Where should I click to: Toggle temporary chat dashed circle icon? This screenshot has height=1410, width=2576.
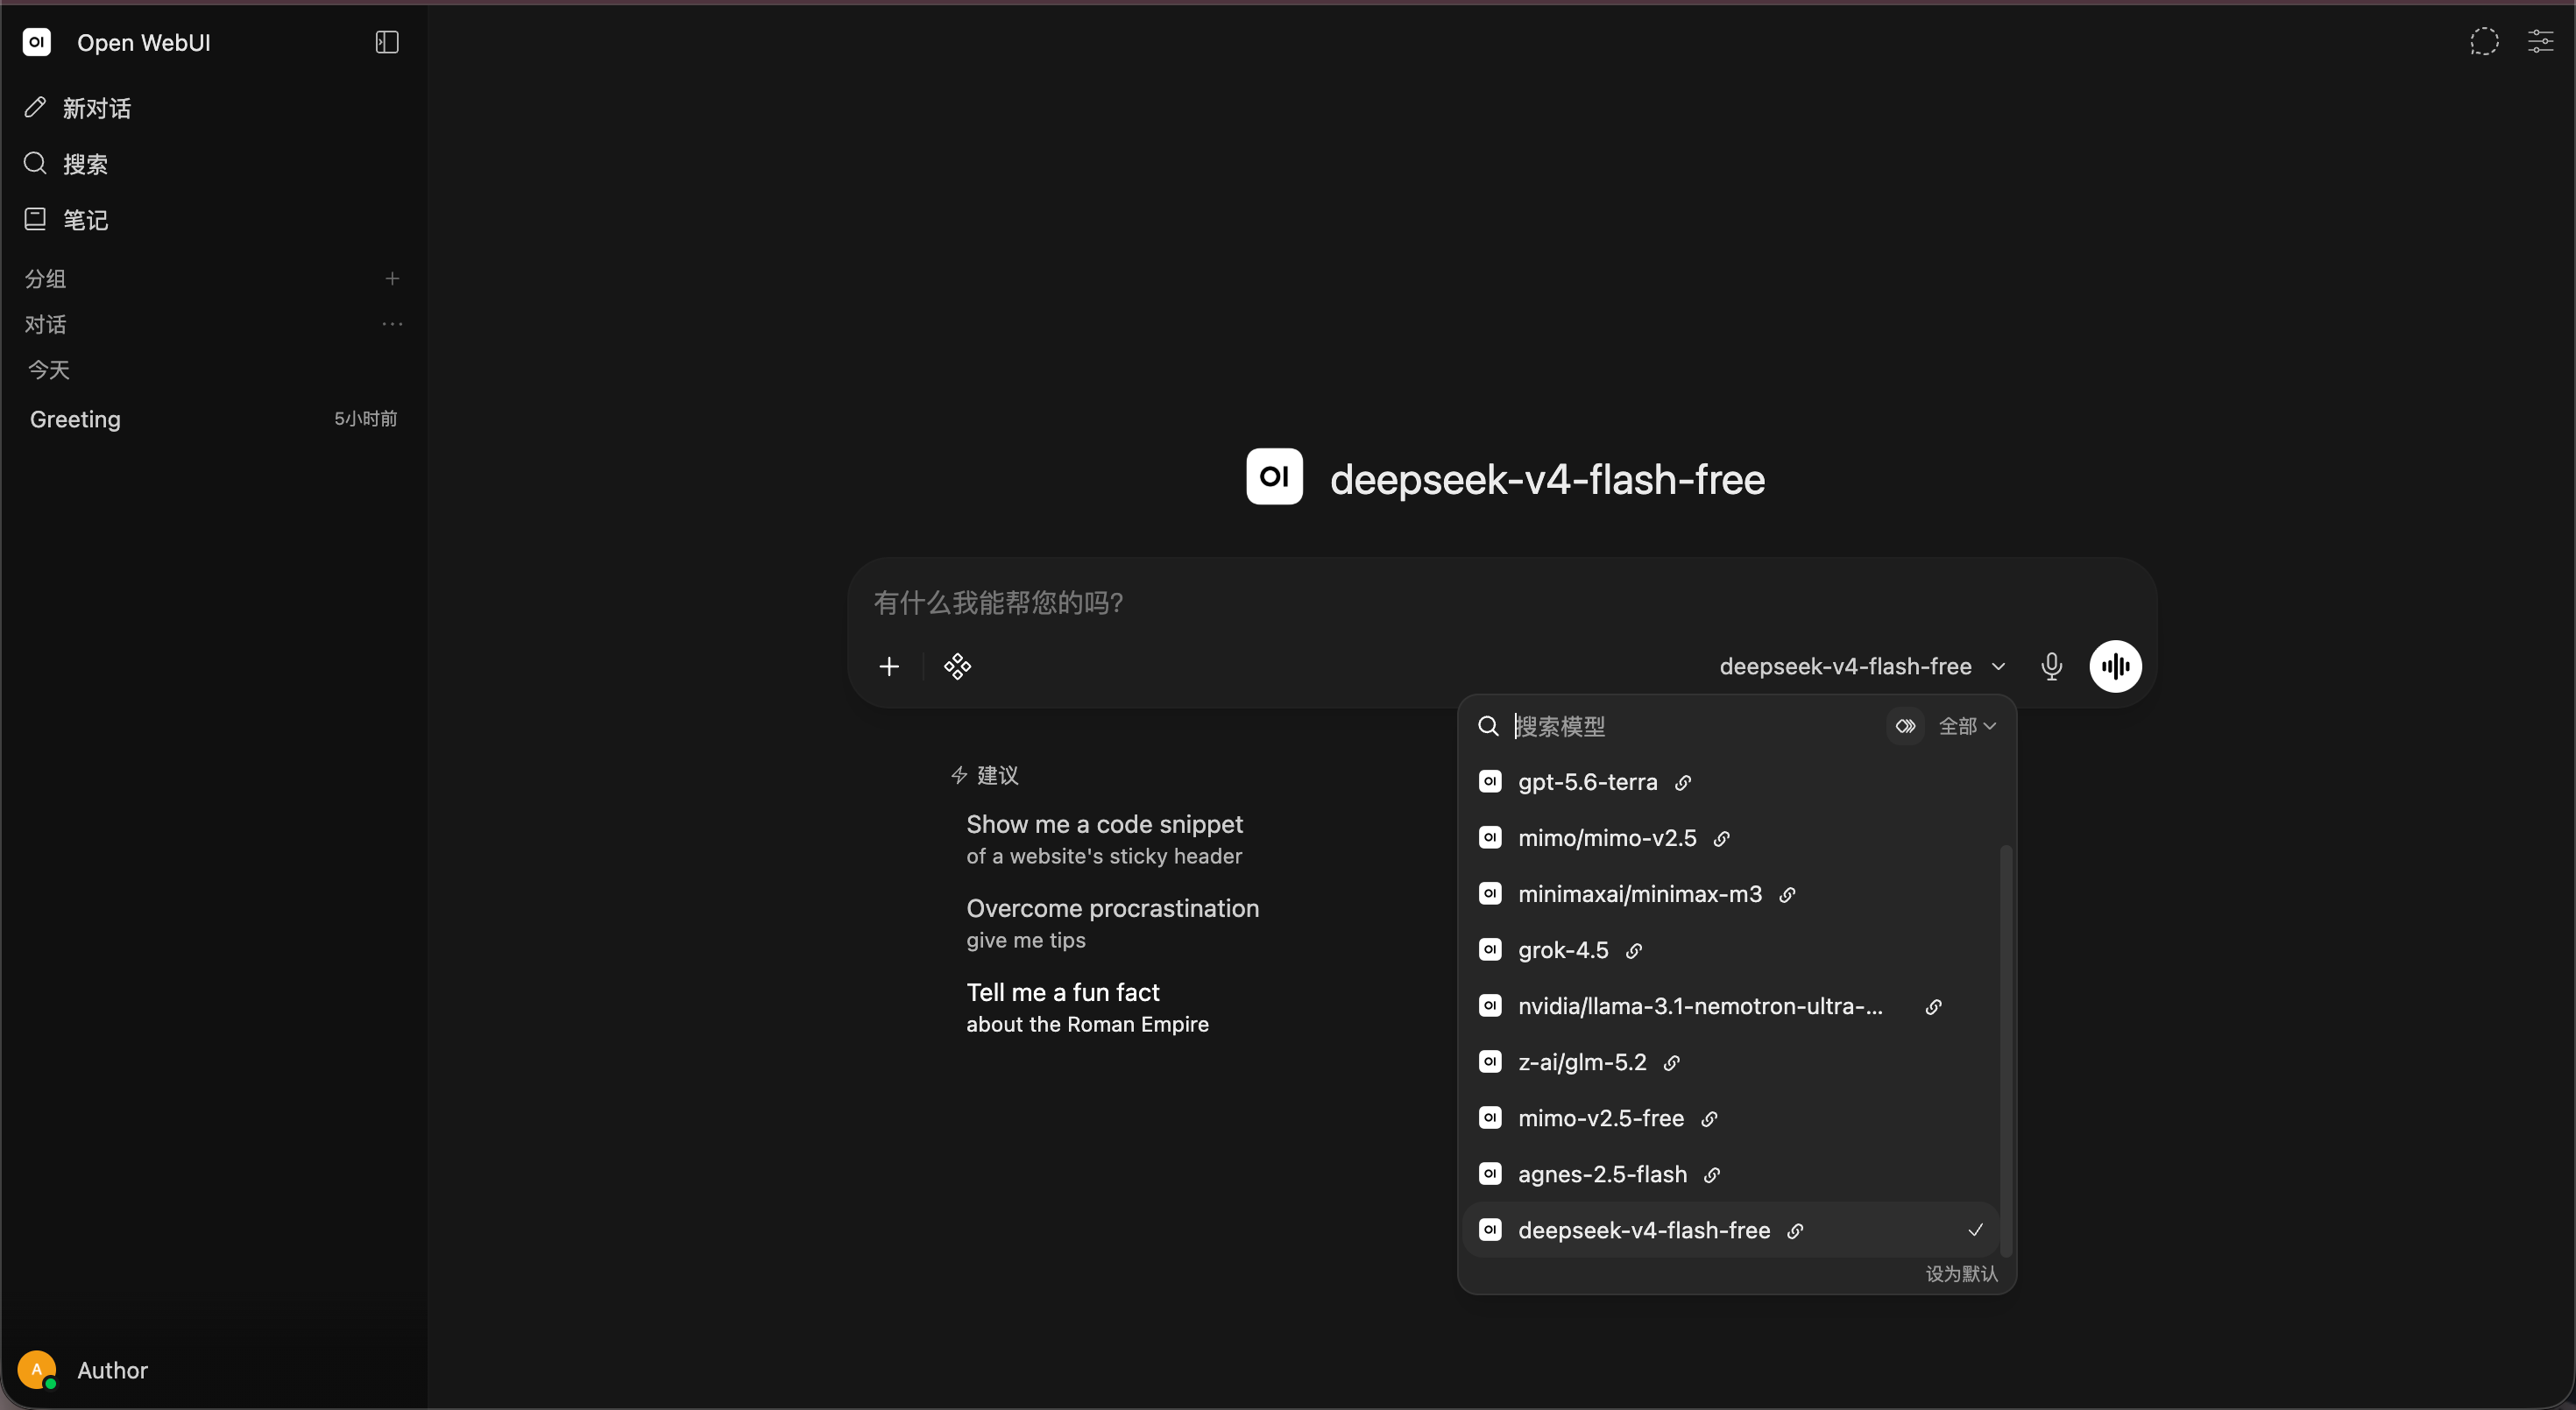[x=2484, y=42]
